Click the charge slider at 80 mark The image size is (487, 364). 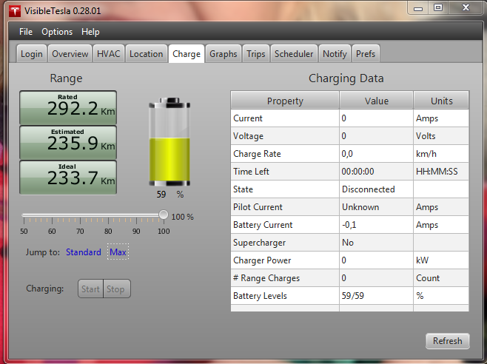tap(108, 215)
